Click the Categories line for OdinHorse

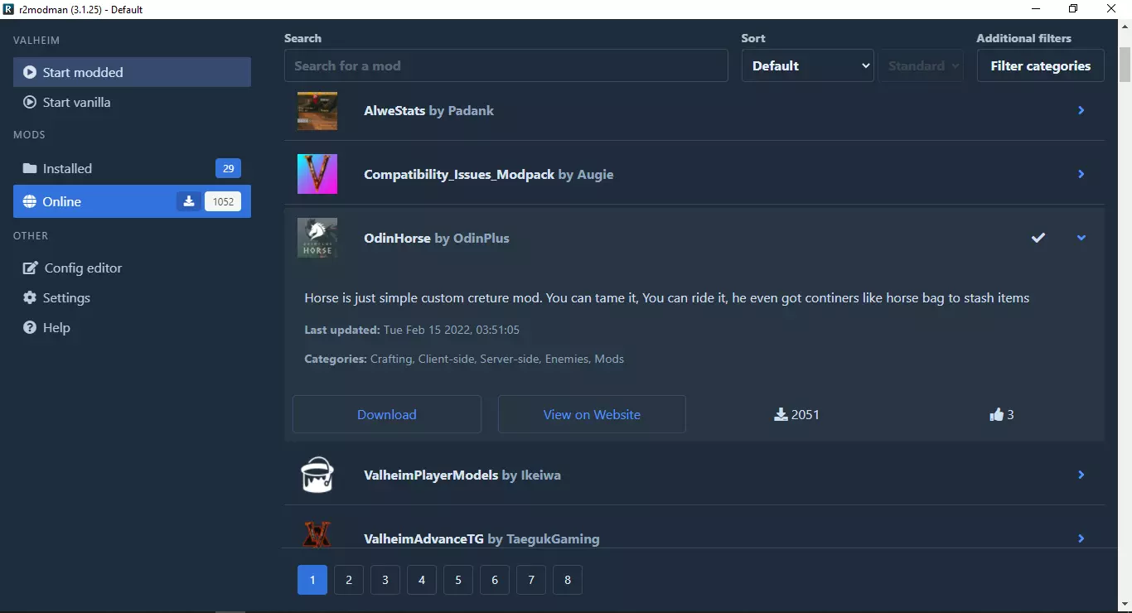[x=464, y=359]
